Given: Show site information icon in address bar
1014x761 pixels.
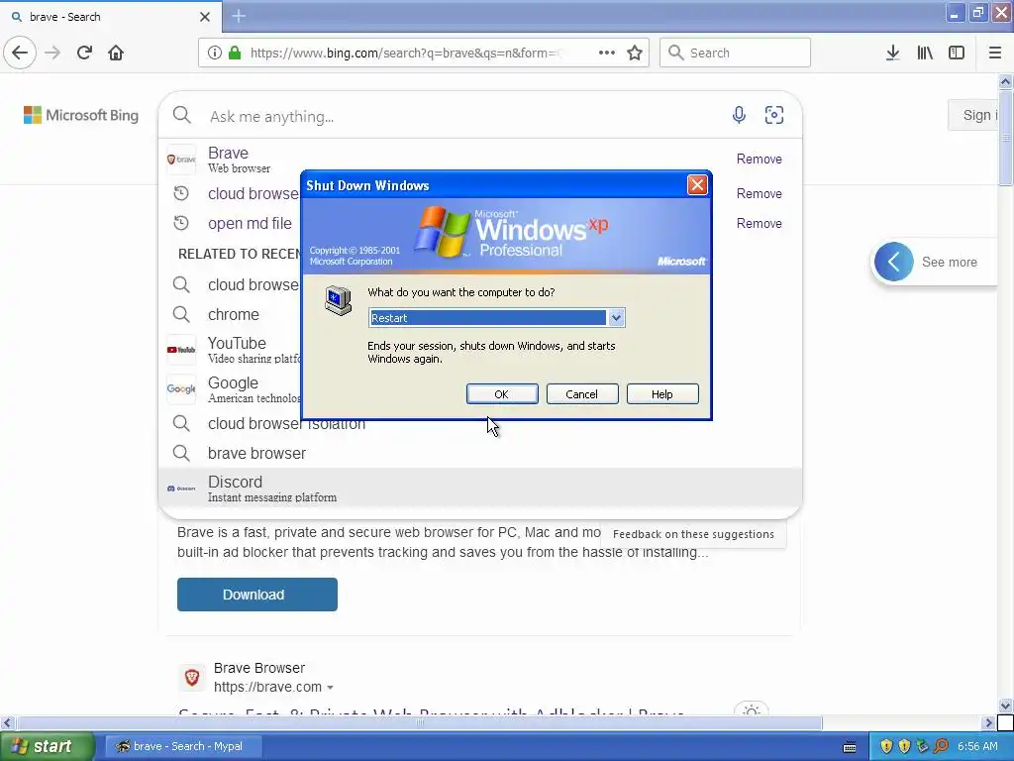Looking at the screenshot, I should click(215, 53).
